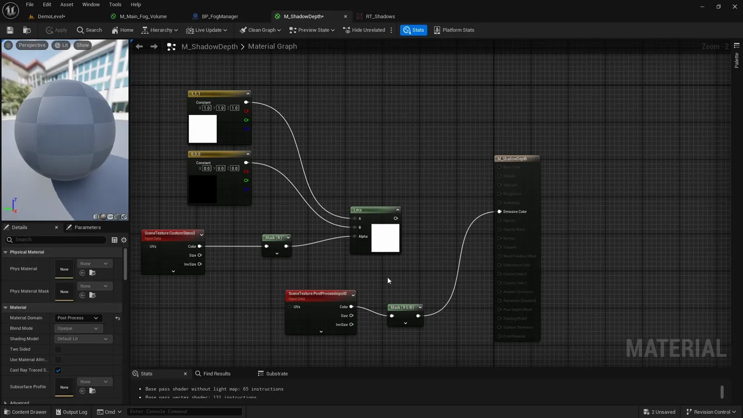
Task: Set preview mesh to sphere
Action: [103, 217]
